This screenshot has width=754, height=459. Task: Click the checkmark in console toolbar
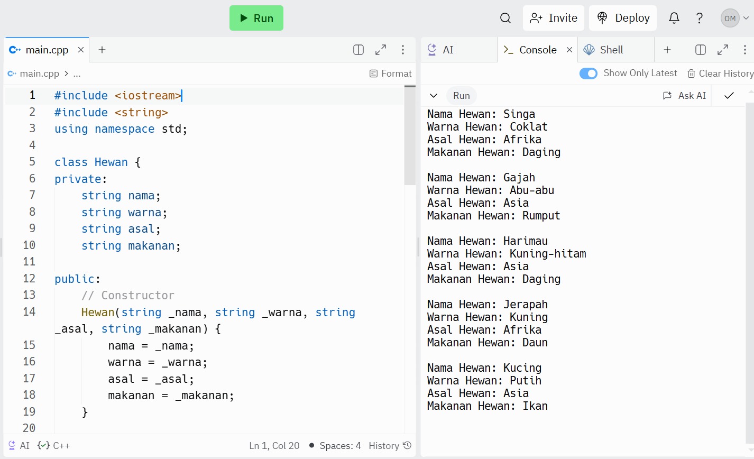point(729,96)
